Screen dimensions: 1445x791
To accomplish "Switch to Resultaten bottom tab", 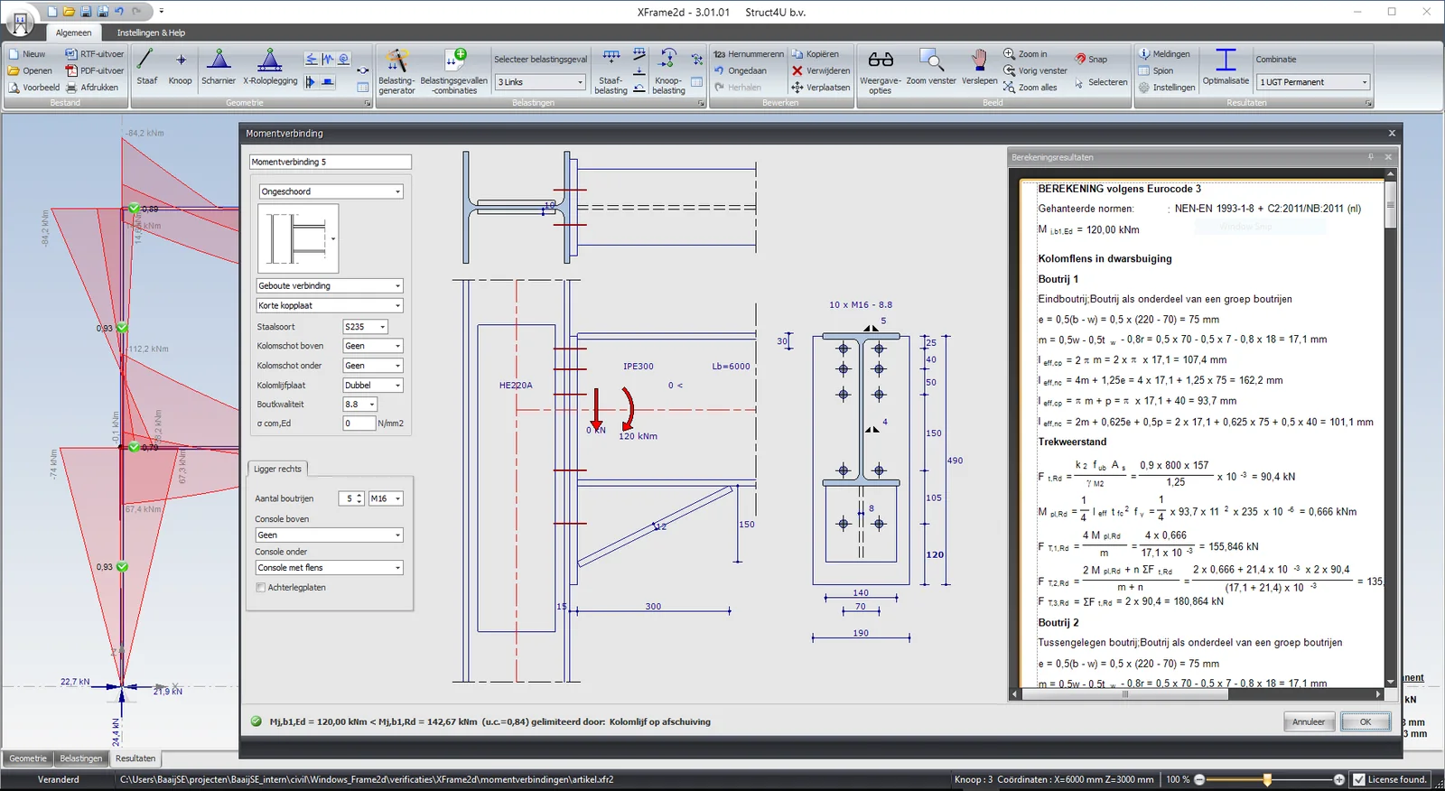I will tap(135, 758).
